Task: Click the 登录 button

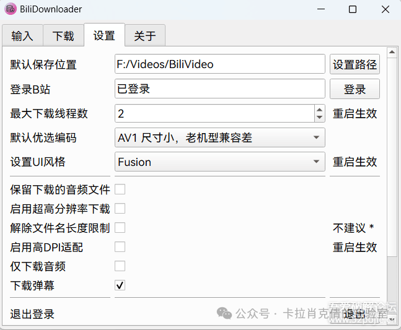Action: (355, 89)
